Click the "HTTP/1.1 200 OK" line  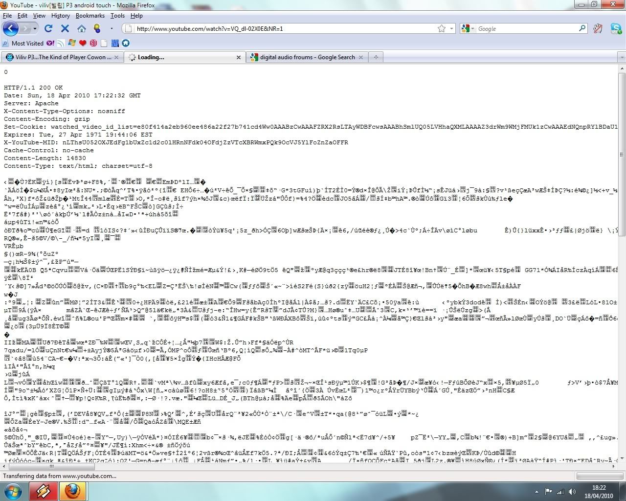point(33,88)
